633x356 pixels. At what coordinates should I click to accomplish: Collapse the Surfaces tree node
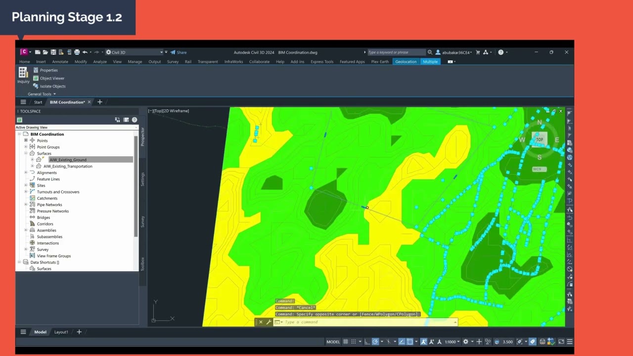(x=26, y=153)
